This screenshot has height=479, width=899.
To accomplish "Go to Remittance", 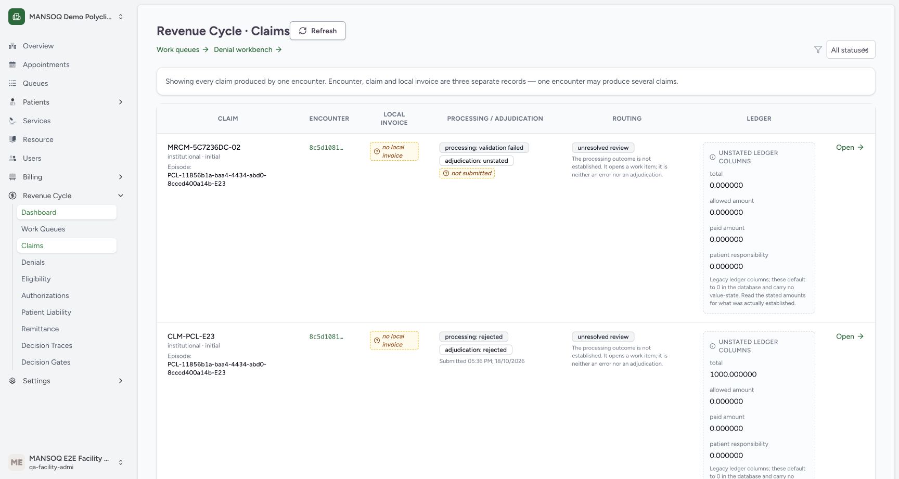I will point(67,329).
